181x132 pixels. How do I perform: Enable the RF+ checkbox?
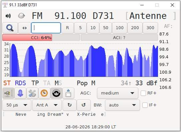(143, 93)
